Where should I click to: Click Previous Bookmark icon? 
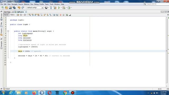(45, 15)
